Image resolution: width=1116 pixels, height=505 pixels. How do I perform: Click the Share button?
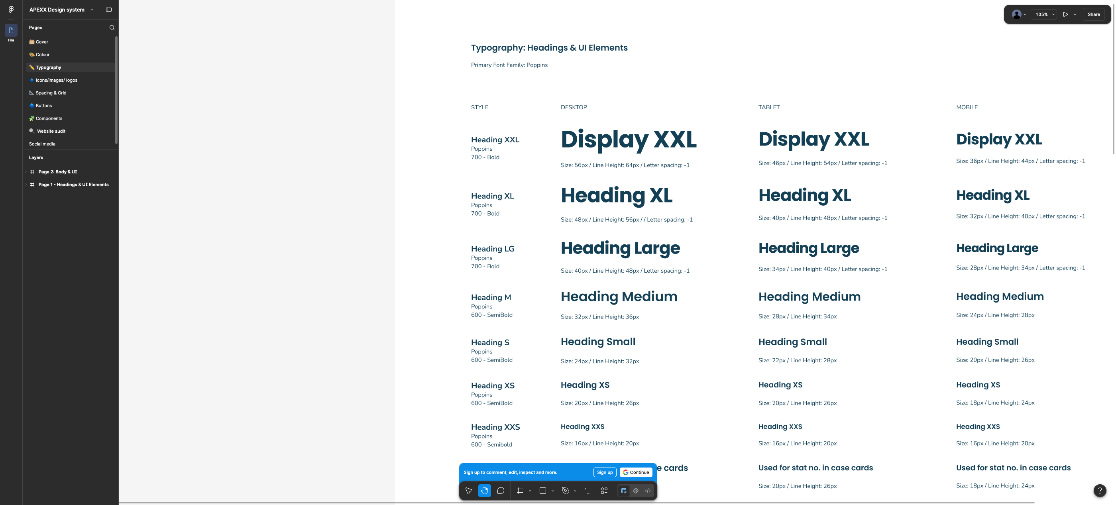pyautogui.click(x=1093, y=14)
